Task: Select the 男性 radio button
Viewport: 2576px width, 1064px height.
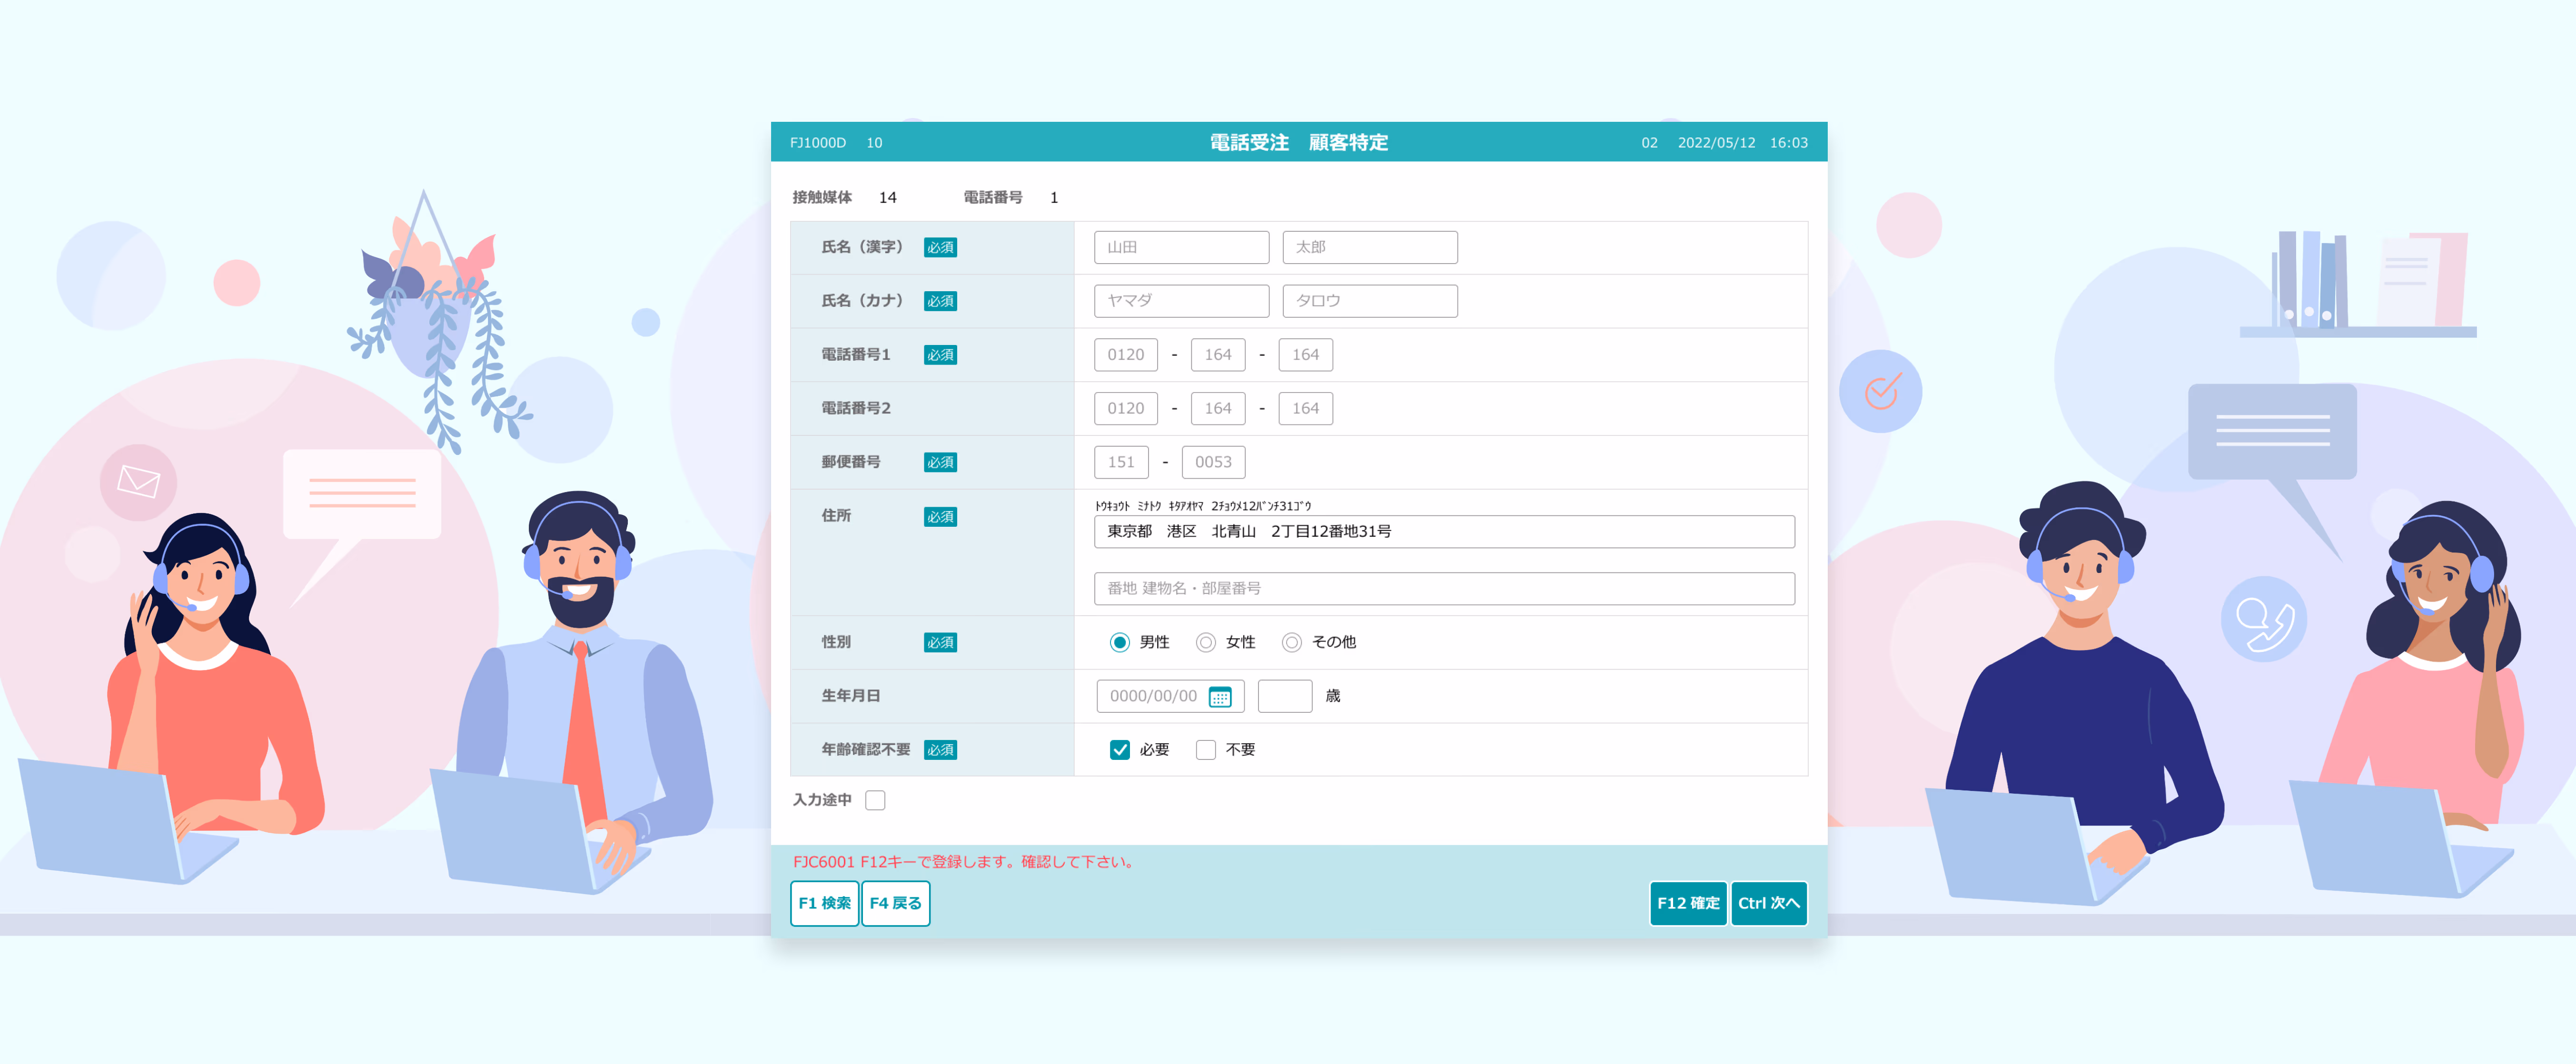Action: click(x=1119, y=642)
